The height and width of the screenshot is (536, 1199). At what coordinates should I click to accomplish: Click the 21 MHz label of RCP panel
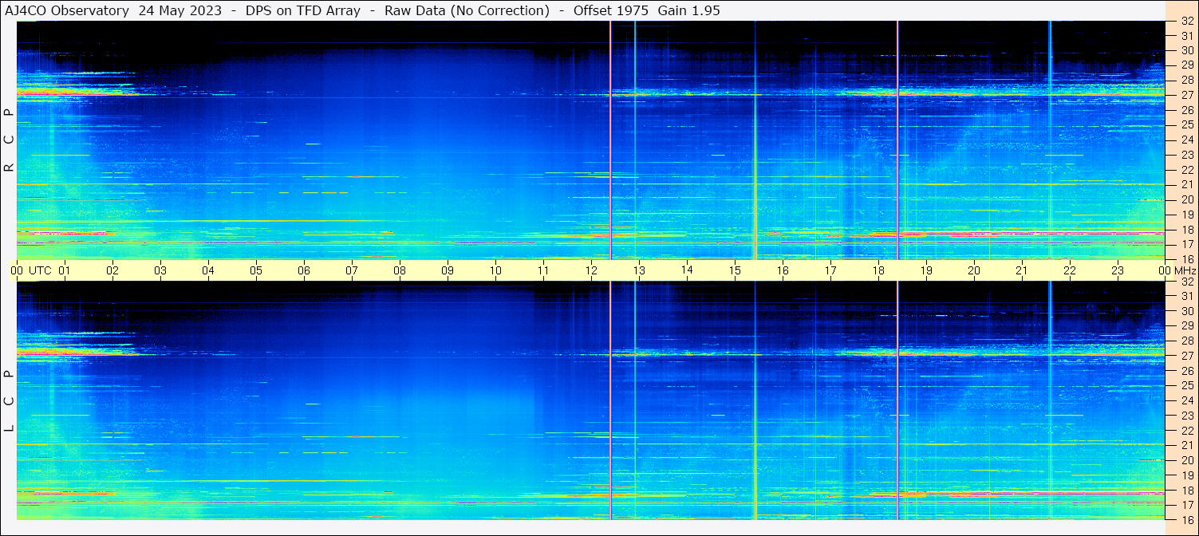point(1186,184)
